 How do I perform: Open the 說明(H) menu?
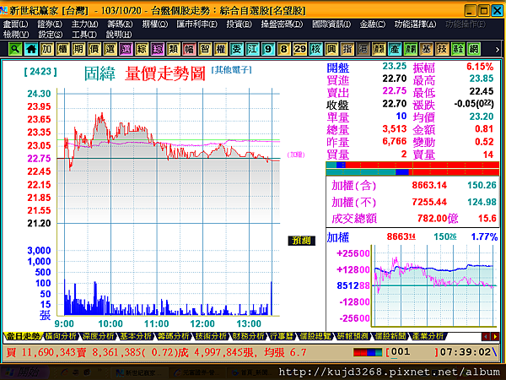pyautogui.click(x=119, y=35)
